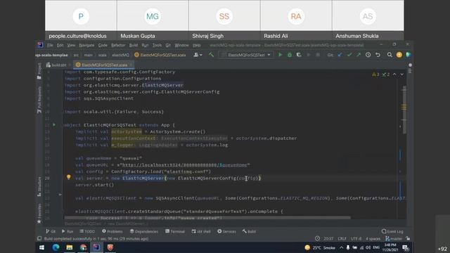The height and width of the screenshot is (253, 450).
Task: Click the run gutter arrow beside object ElasticMQForSQSTest
Action: [54, 125]
